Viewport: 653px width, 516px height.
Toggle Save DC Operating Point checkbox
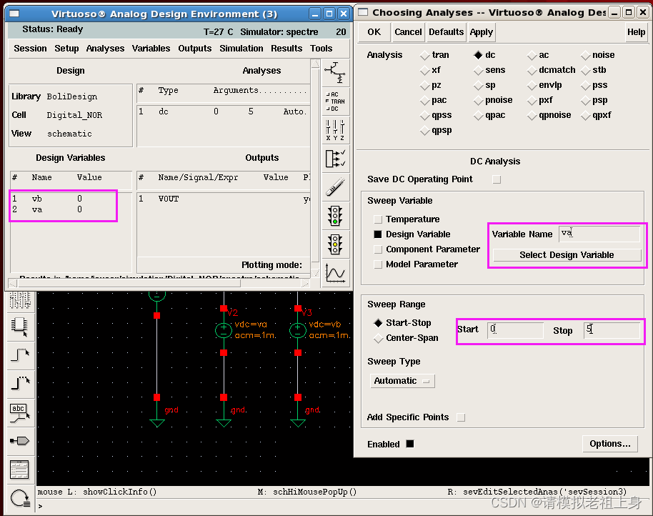point(497,179)
